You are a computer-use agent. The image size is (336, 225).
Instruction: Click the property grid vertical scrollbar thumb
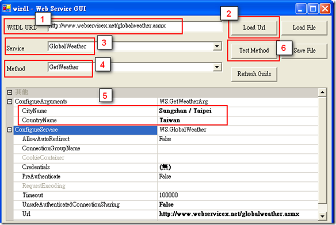(322, 150)
